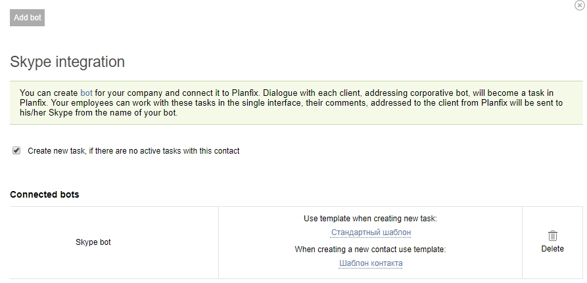This screenshot has height=283, width=587.
Task: Select the Skype bot name cell
Action: (x=93, y=242)
